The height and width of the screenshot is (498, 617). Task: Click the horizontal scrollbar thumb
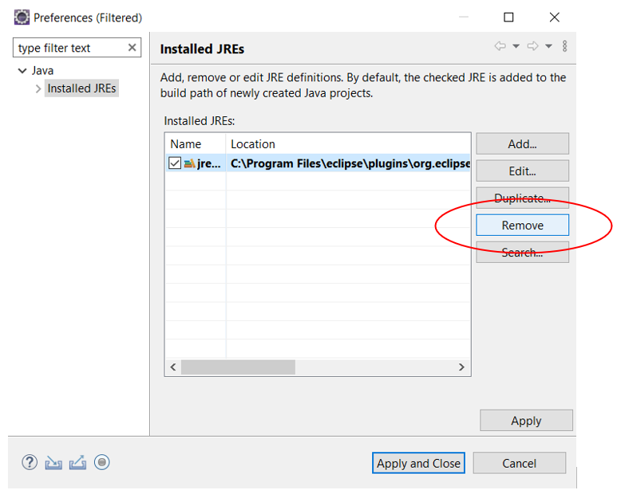coord(238,367)
